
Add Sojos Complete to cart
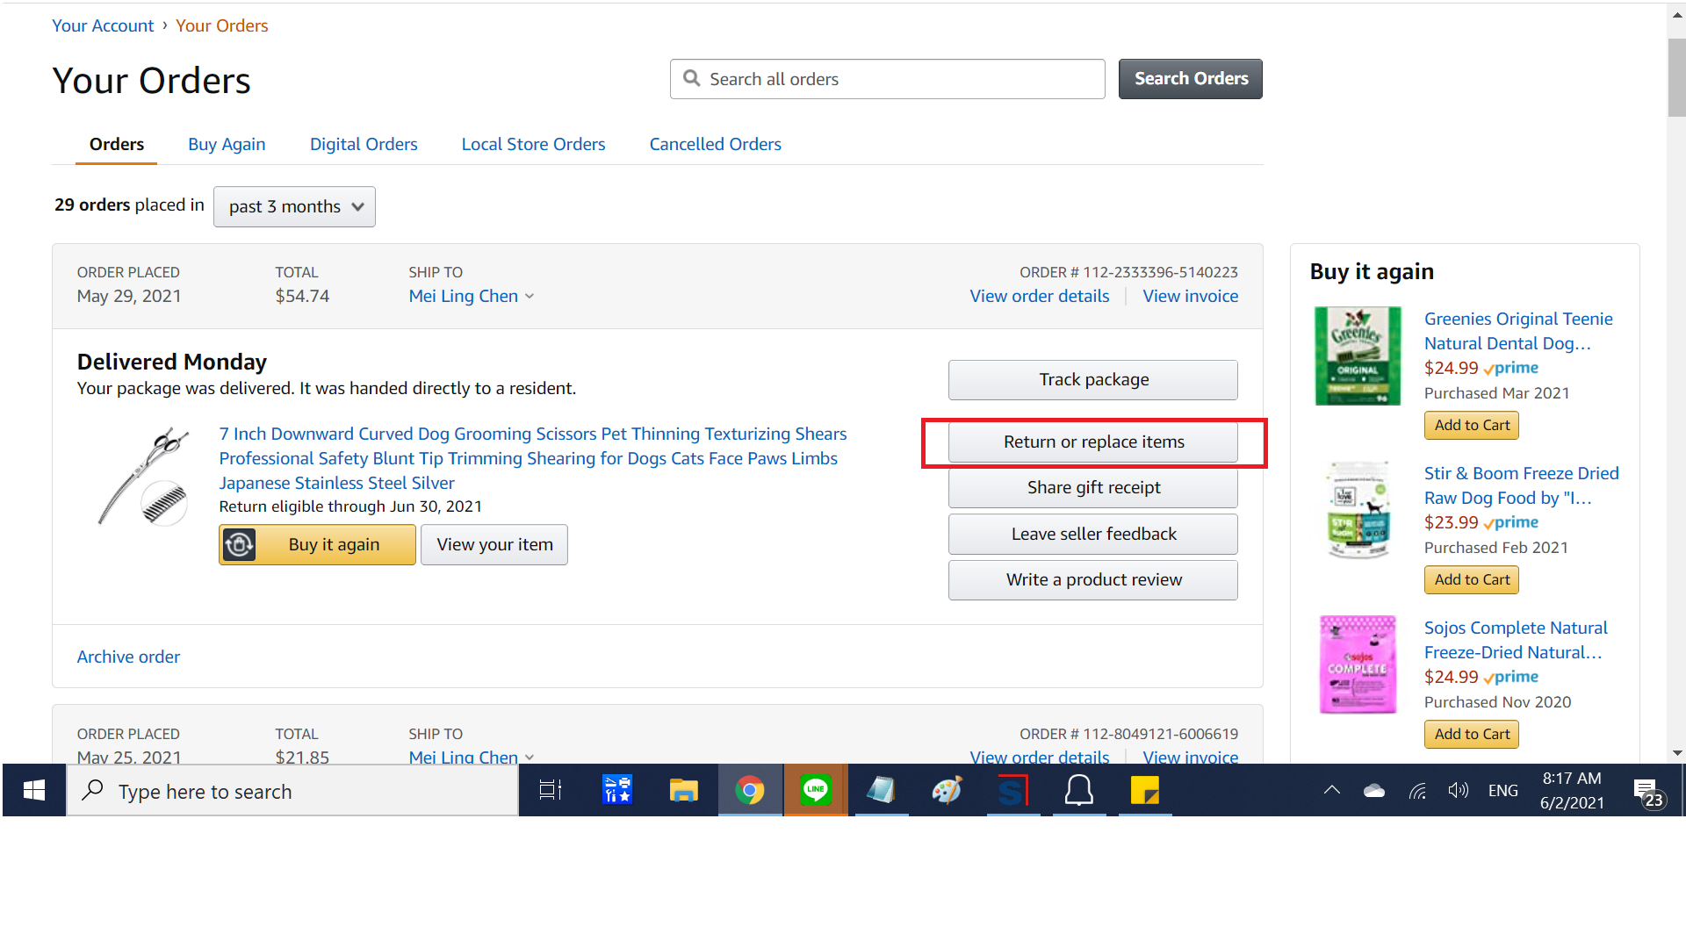click(x=1472, y=734)
